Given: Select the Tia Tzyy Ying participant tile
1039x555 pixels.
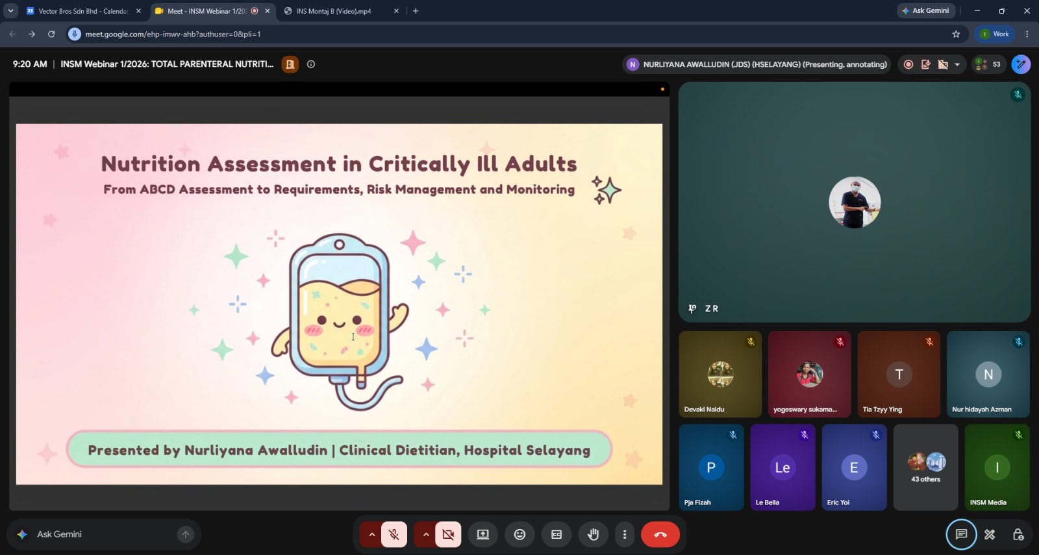Looking at the screenshot, I should click(899, 375).
